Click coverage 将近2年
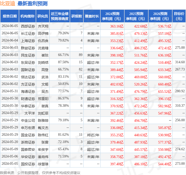The height and width of the screenshot is (175, 186). point(93,135)
